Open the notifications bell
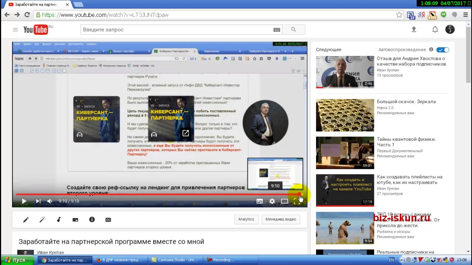Viewport: 472px width, 265px height. [x=435, y=29]
